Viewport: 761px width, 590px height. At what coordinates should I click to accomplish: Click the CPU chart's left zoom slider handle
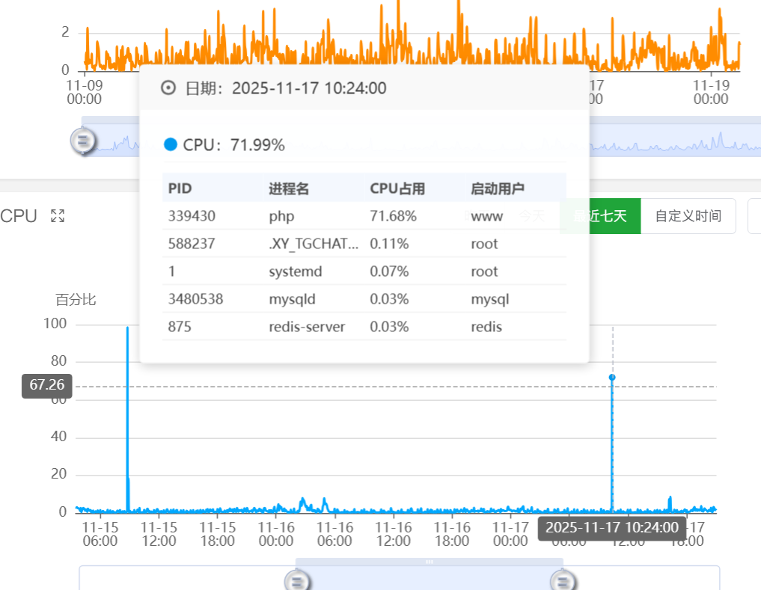tap(297, 580)
